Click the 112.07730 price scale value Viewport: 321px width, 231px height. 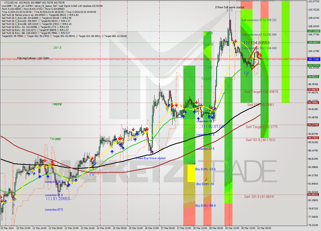pos(314,2)
